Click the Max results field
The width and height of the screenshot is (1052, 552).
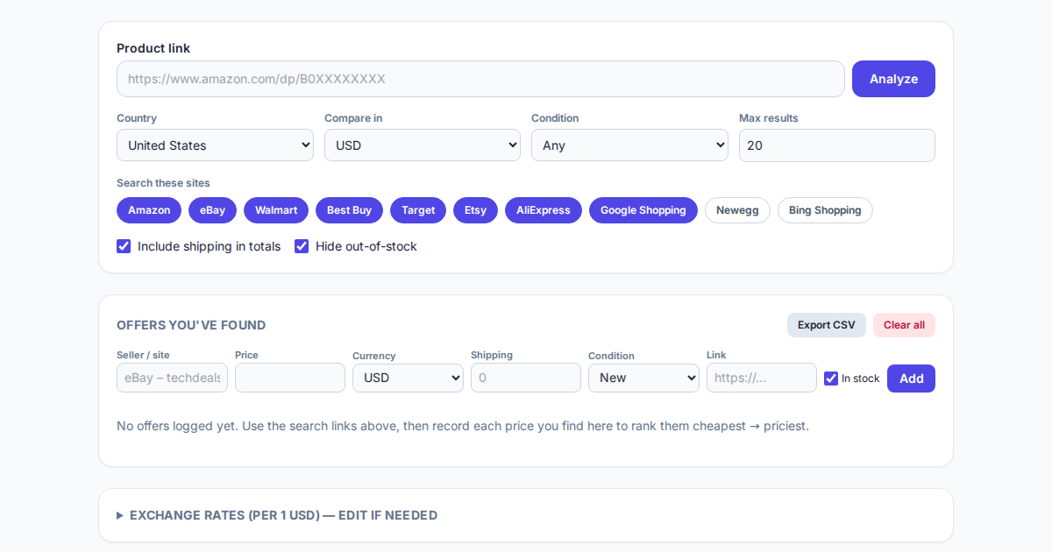(x=837, y=145)
